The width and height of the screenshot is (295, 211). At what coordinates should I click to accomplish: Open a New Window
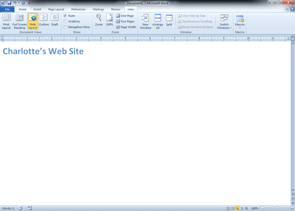[145, 22]
